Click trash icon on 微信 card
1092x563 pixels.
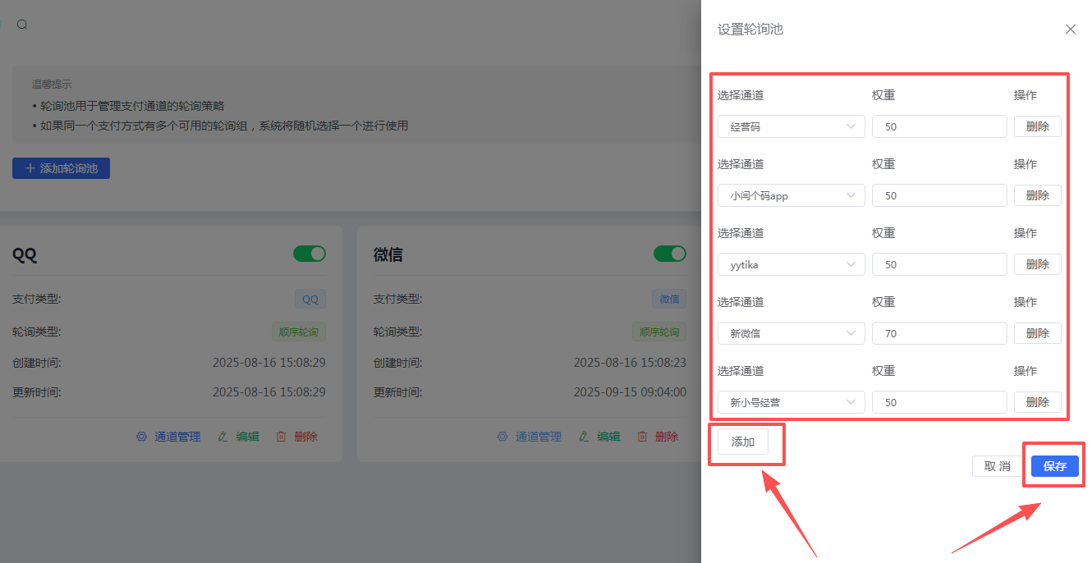pyautogui.click(x=642, y=437)
